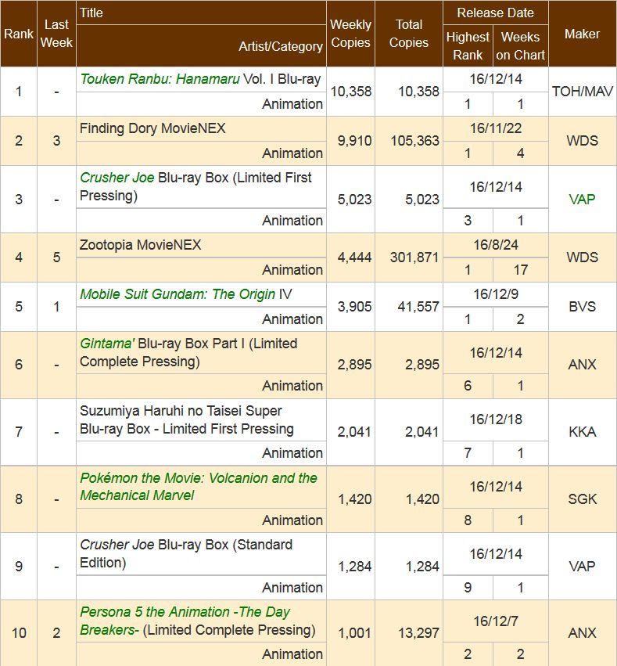Select the Maker column header
Viewport: 617px width, 666px height.
582,34
